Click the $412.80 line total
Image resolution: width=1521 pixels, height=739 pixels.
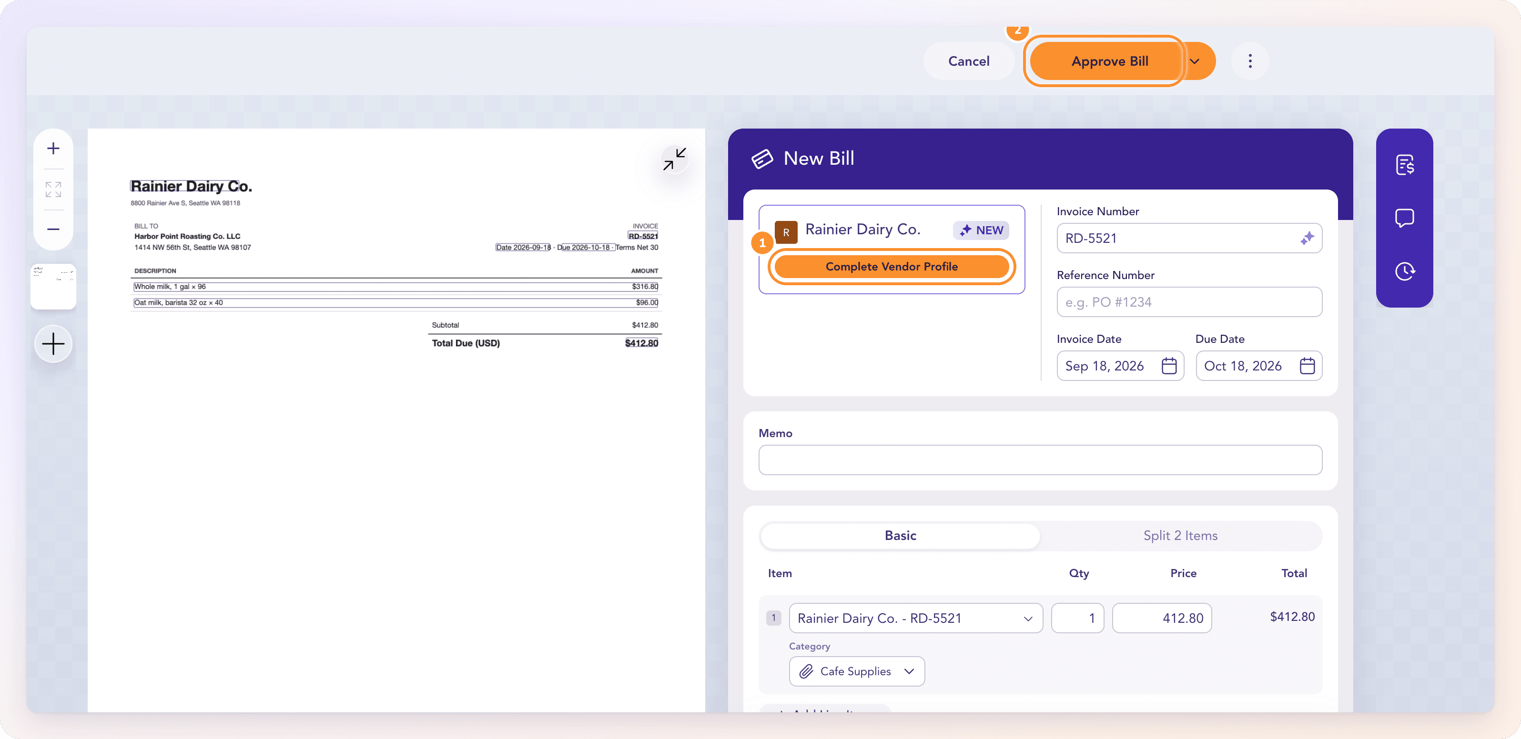pos(1292,616)
